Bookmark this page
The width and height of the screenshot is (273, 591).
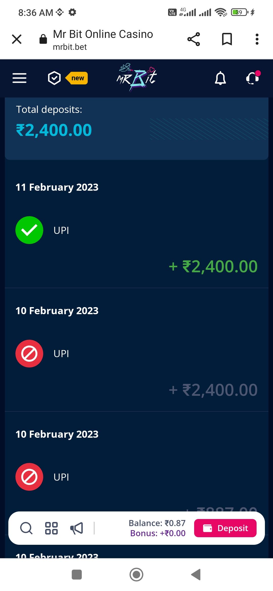(x=227, y=39)
